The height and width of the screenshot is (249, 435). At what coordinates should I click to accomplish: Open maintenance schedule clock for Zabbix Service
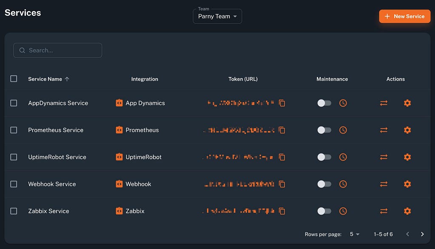pos(343,211)
